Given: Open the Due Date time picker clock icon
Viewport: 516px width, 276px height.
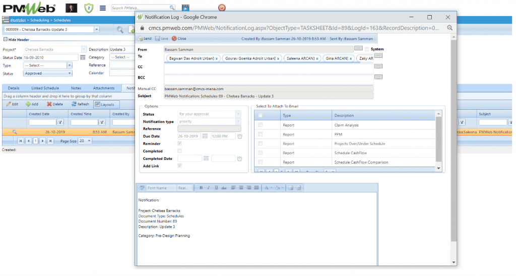Looking at the screenshot, I should (x=239, y=136).
